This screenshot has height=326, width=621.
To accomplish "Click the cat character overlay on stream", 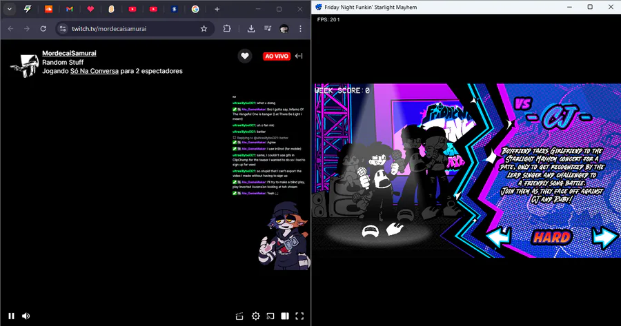I will (283, 236).
